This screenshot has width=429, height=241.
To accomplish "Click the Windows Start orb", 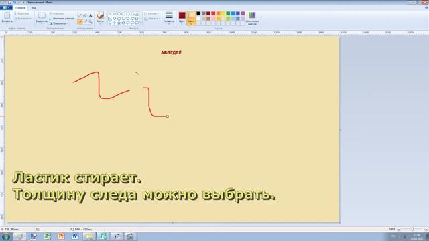I will point(6,236).
